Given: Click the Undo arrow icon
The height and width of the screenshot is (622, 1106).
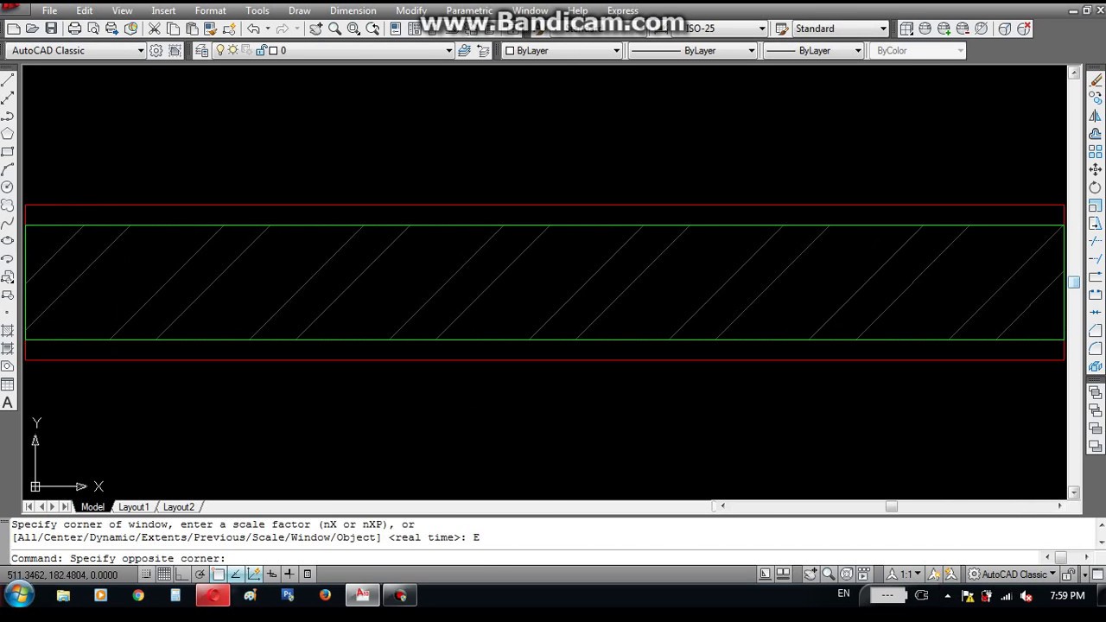Looking at the screenshot, I should [253, 29].
